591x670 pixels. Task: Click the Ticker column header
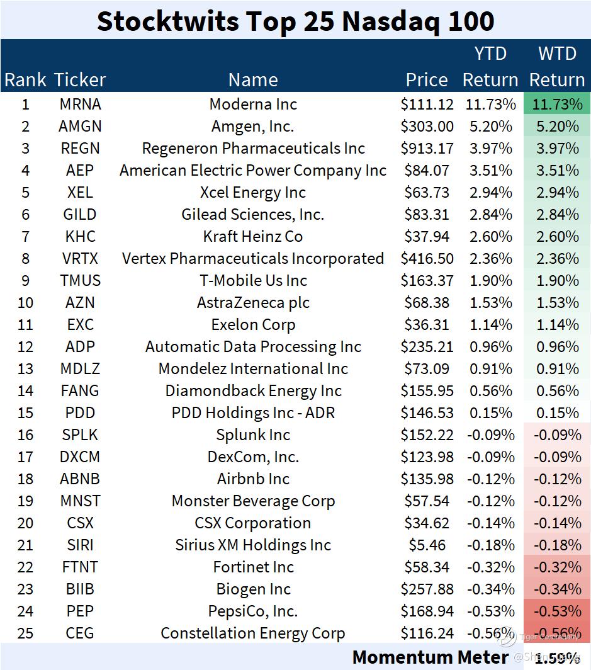pyautogui.click(x=80, y=80)
